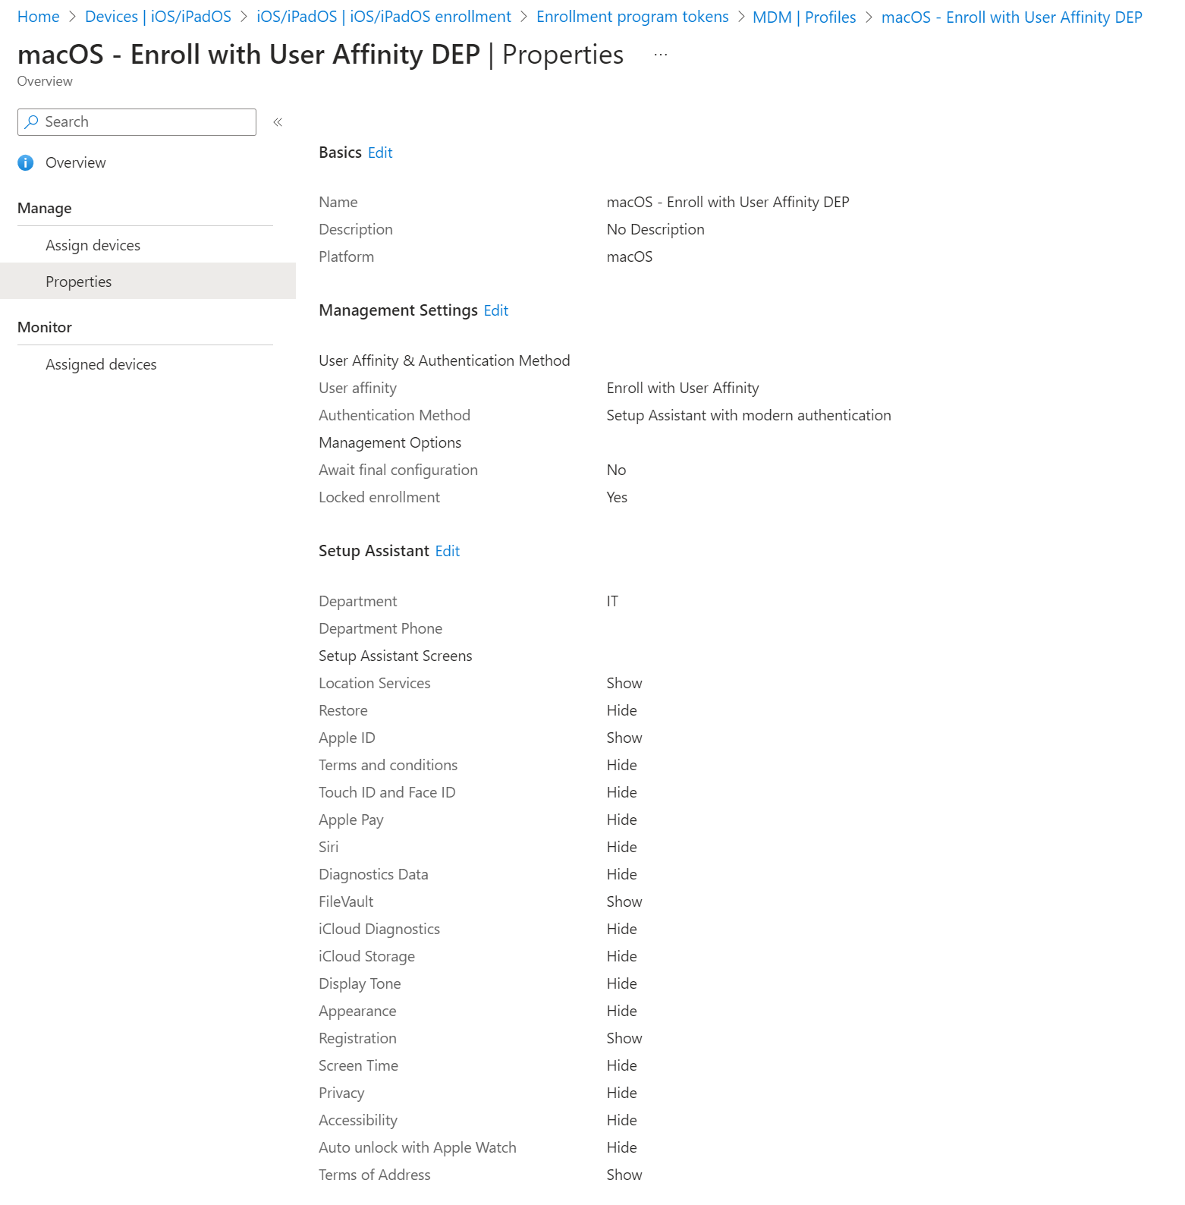Navigate to Devices | iOS/iPadOS breadcrumb
This screenshot has width=1185, height=1205.
point(158,17)
